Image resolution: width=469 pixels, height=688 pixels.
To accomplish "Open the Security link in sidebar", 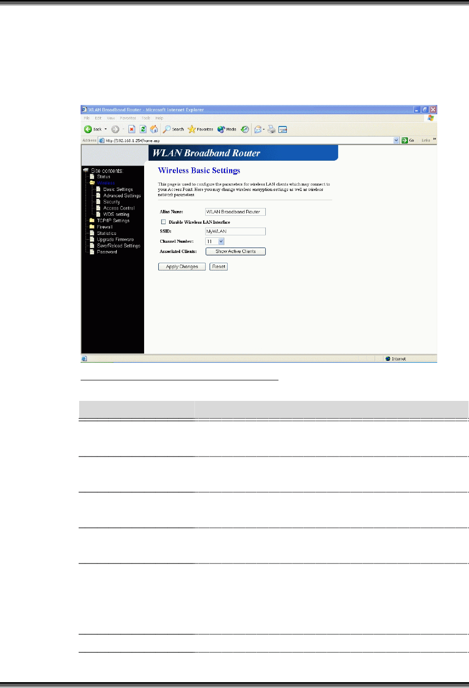I will tap(111, 202).
